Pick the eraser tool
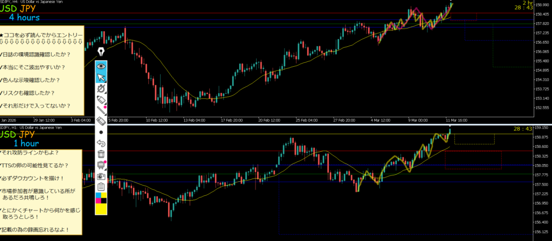 [x=101, y=121]
